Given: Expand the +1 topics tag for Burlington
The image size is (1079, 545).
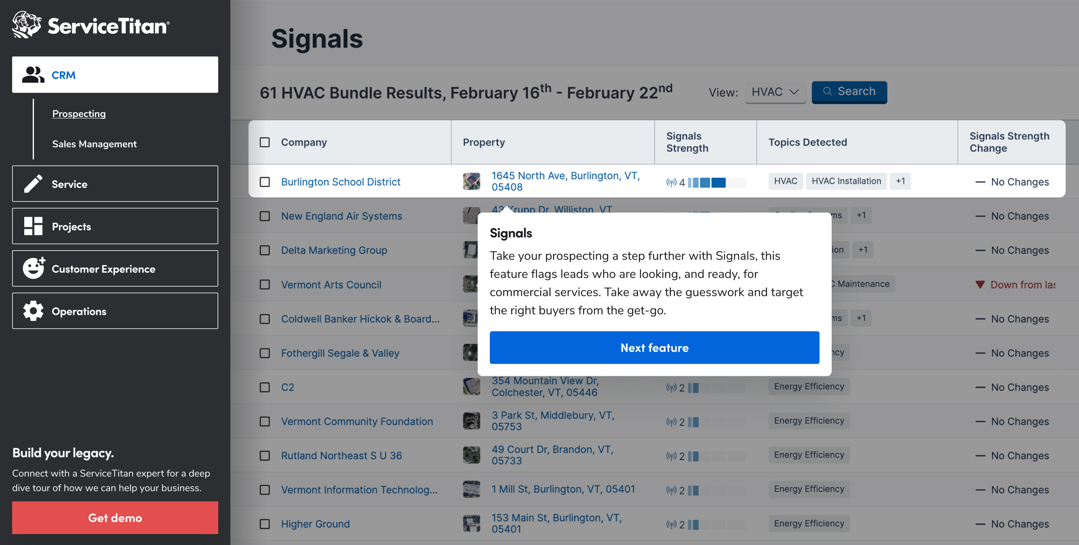Looking at the screenshot, I should (900, 181).
